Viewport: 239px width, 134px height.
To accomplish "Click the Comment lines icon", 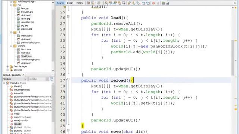I will point(164,3).
